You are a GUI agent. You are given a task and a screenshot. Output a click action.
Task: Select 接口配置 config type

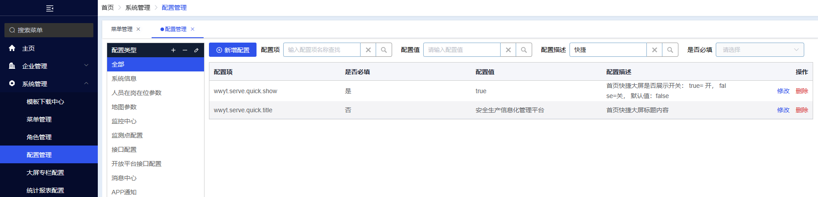156,150
